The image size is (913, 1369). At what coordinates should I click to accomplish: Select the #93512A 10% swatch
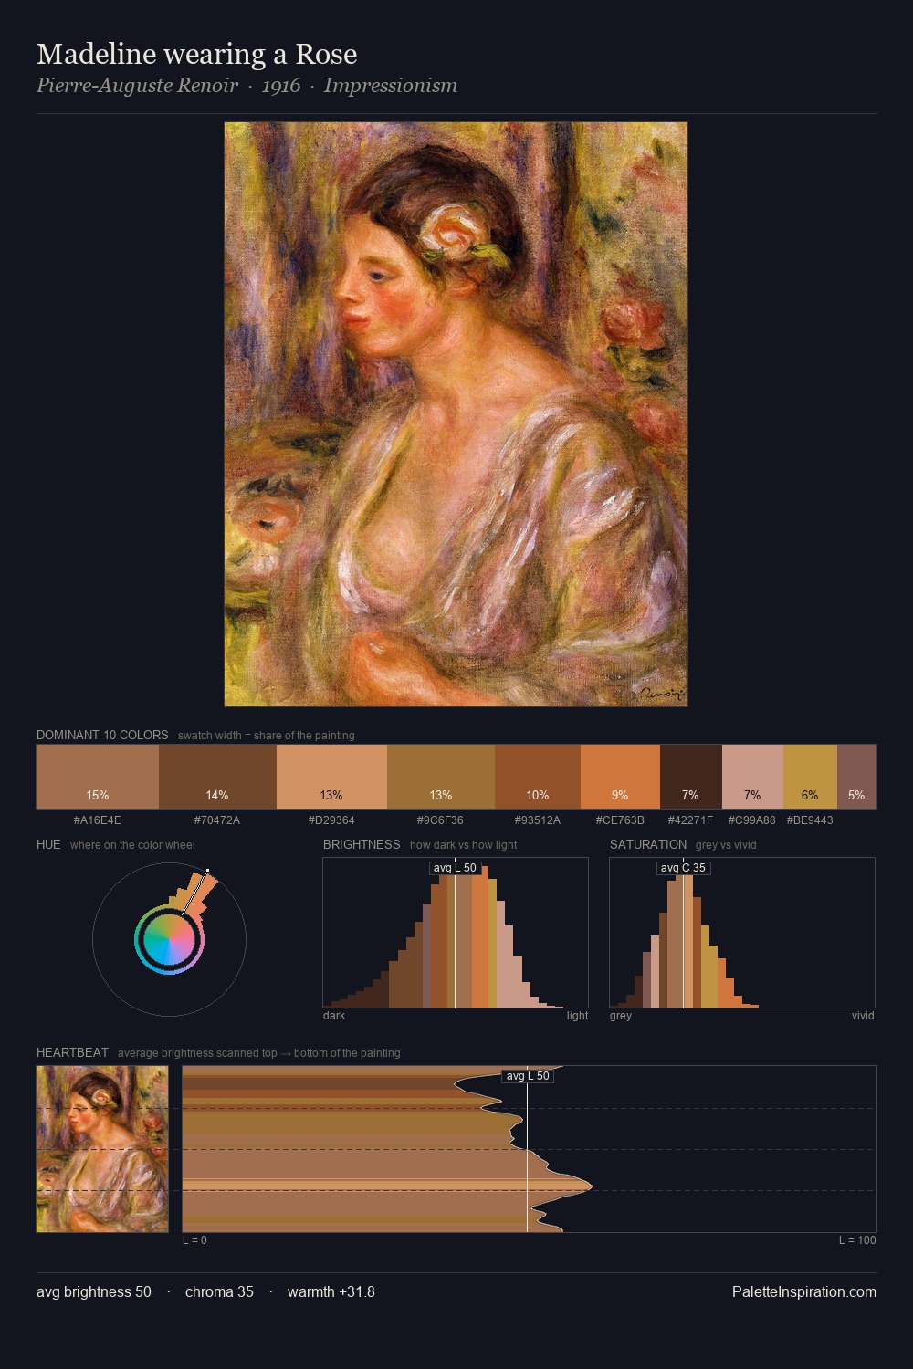[538, 777]
